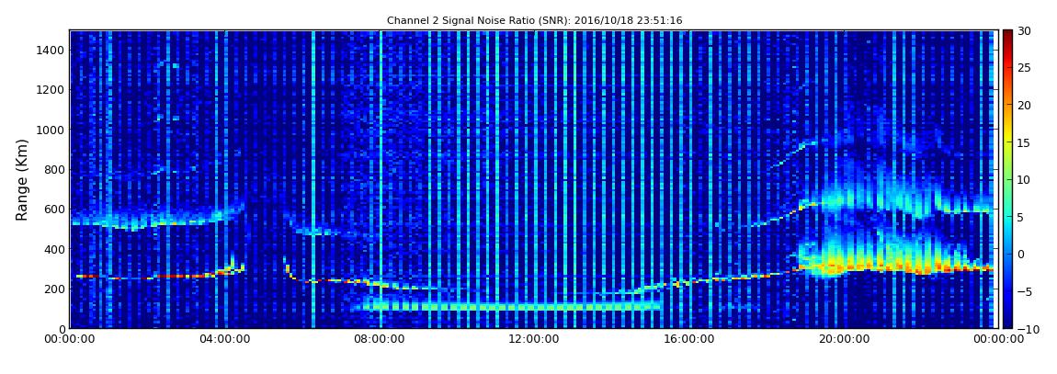Click the colorbar tick label 25
The height and width of the screenshot is (374, 1057).
pos(1025,68)
